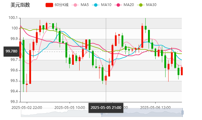Viewport: 202px width, 120px height.
Task: Click the magenta MA20 legend marker
Action: click(118, 5)
